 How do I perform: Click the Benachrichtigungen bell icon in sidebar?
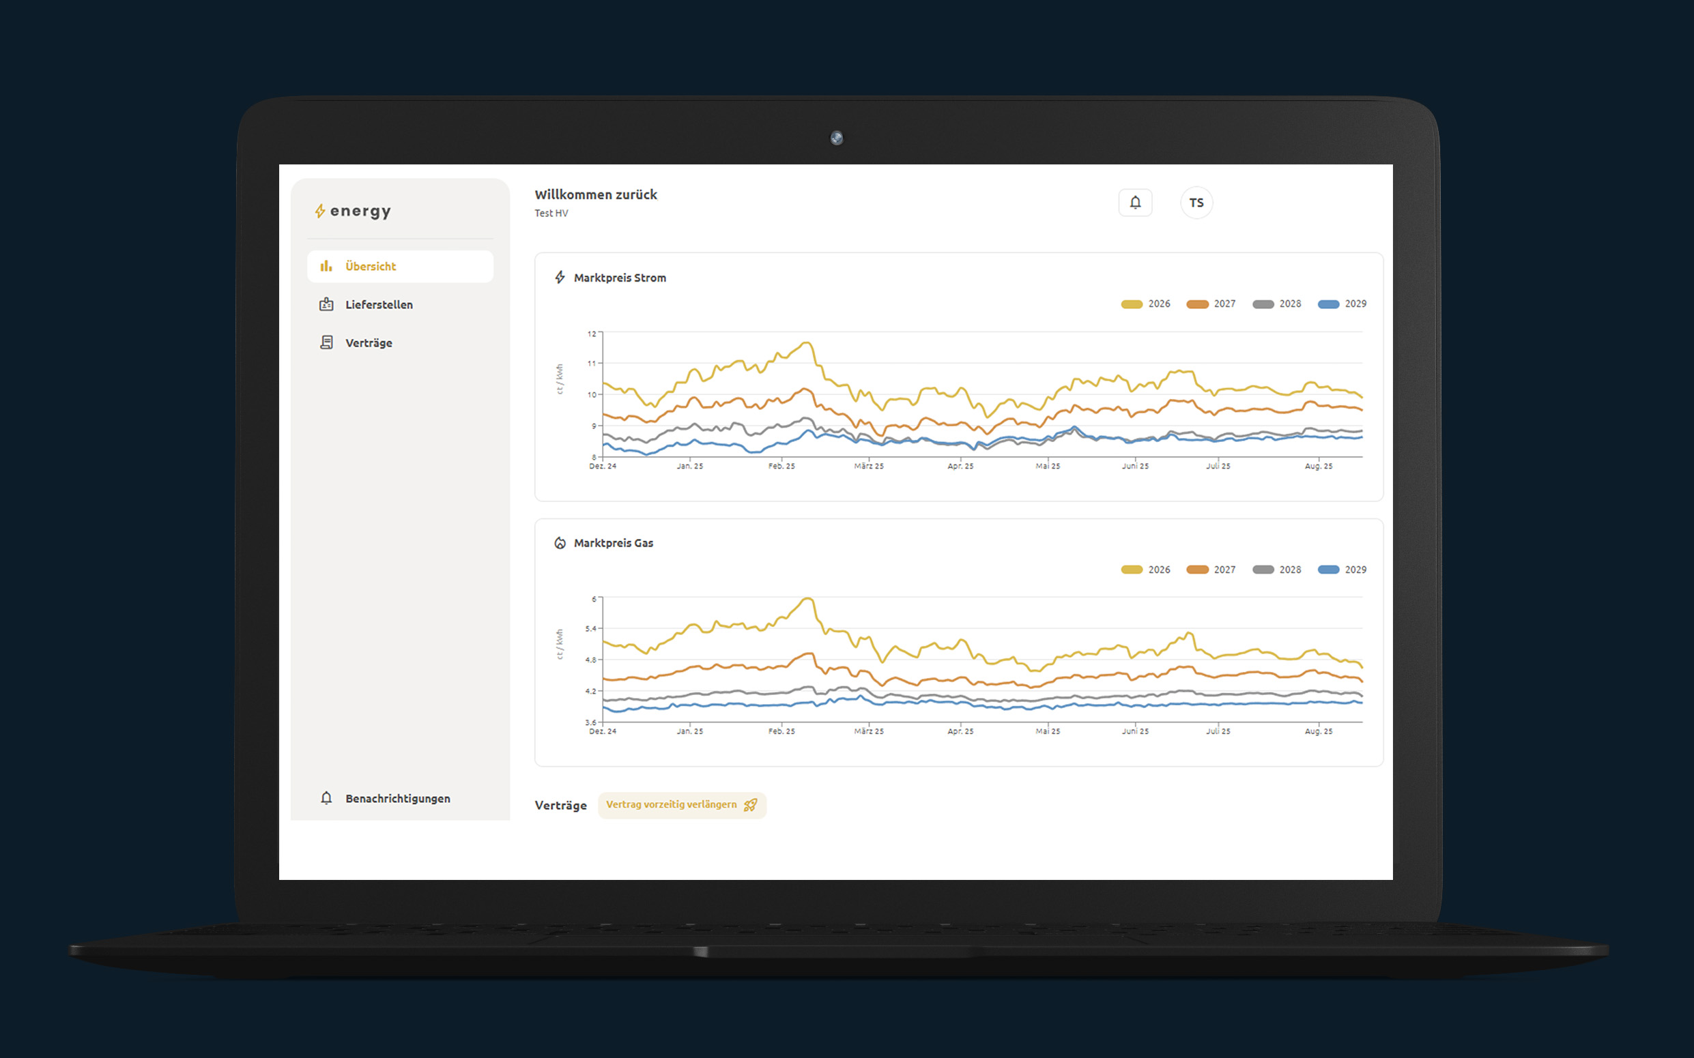[x=326, y=797]
